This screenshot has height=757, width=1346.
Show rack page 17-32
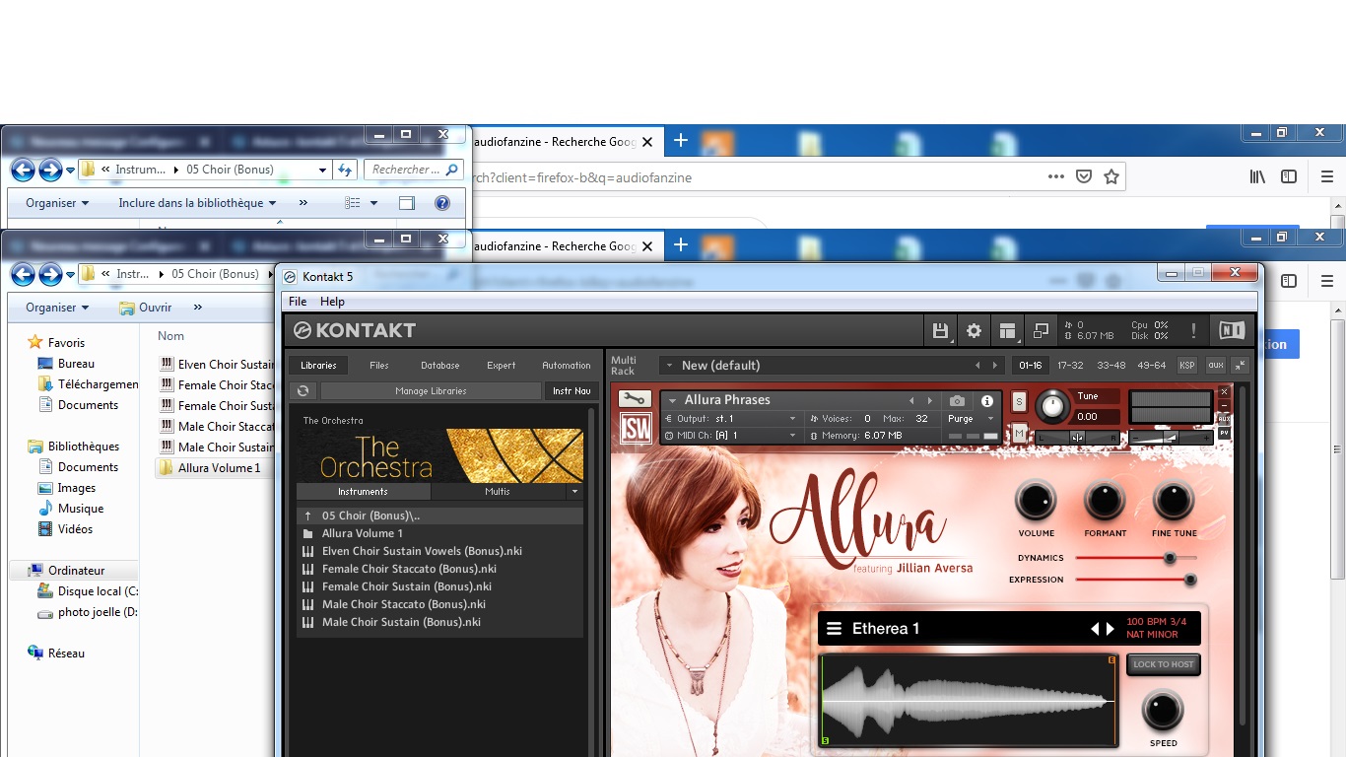tap(1070, 365)
